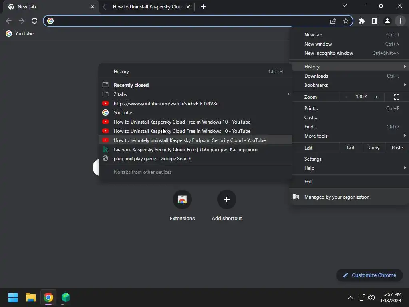409x307 pixels.
Task: Toggle the side panel icon
Action: pyautogui.click(x=375, y=21)
